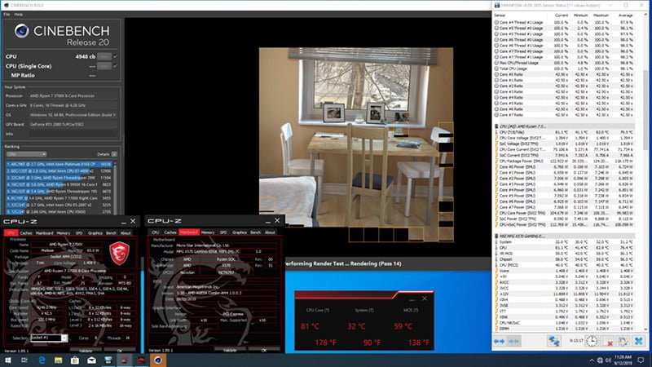Select the AMD Ryzen 7 1700X ranking row
The height and width of the screenshot is (367, 652).
[x=59, y=198]
